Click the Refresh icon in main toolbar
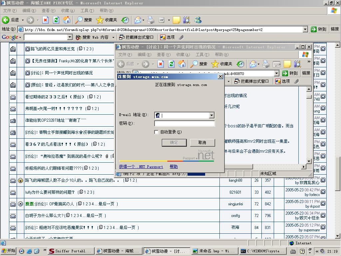The height and width of the screenshot is (256, 341). coord(56,20)
